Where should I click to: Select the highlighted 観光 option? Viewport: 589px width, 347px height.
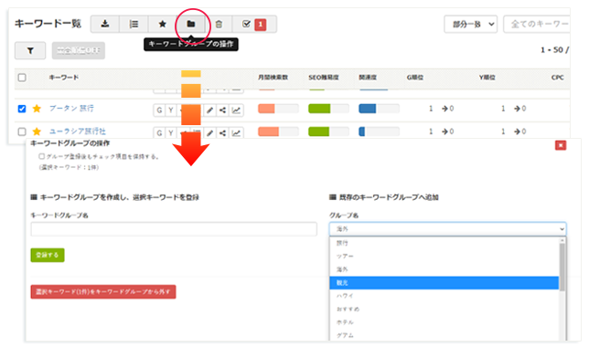click(444, 283)
